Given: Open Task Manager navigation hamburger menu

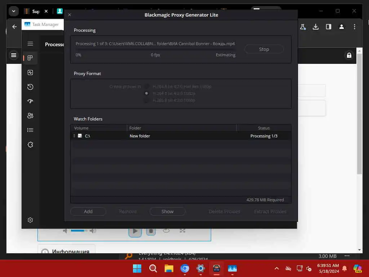Looking at the screenshot, I should (30, 44).
